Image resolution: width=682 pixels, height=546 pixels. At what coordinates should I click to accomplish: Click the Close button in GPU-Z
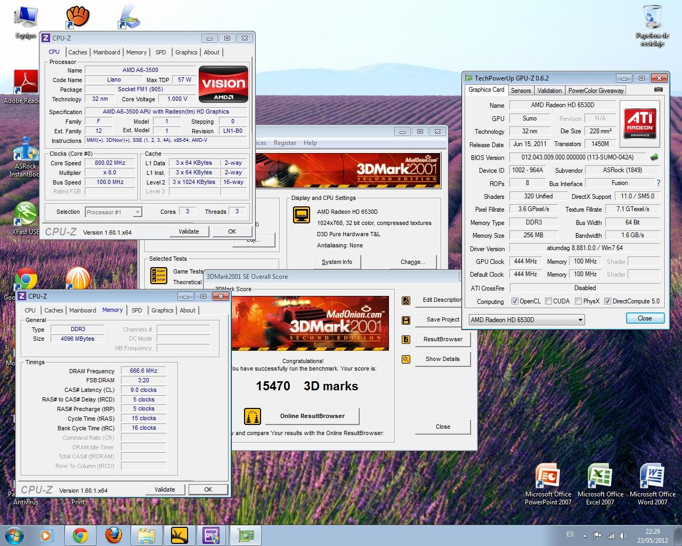click(x=645, y=318)
